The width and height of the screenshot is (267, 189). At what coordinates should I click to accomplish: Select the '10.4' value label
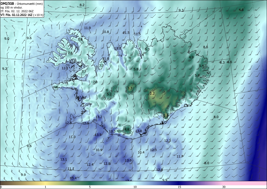point(141,152)
